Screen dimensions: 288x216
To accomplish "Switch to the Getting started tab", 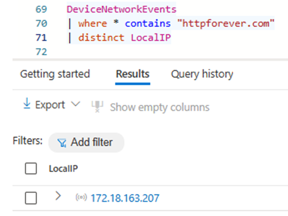I will [x=55, y=74].
